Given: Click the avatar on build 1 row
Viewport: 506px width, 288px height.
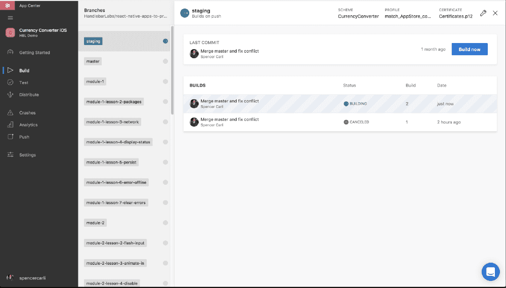Looking at the screenshot, I should coord(194,122).
